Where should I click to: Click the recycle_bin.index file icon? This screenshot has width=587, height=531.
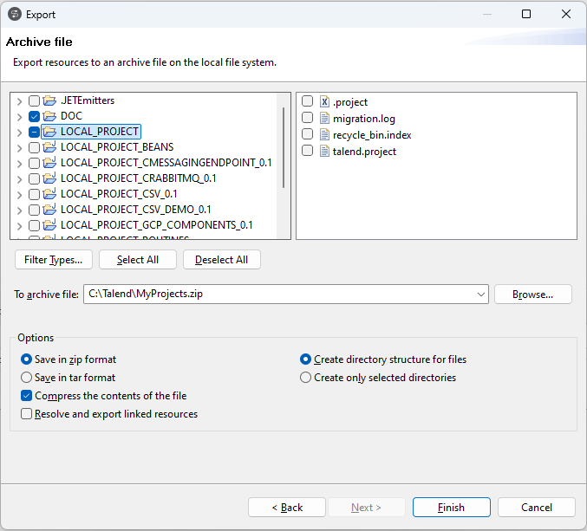coord(325,135)
